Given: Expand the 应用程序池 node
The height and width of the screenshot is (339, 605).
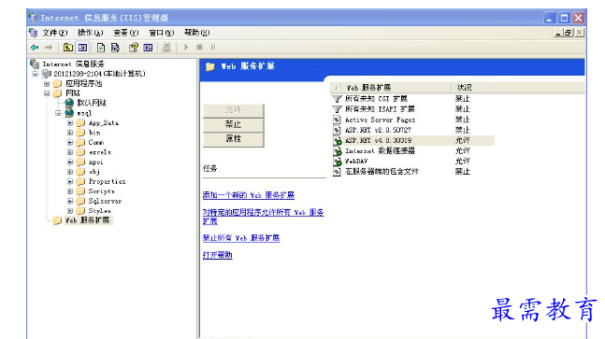Looking at the screenshot, I should (x=47, y=84).
